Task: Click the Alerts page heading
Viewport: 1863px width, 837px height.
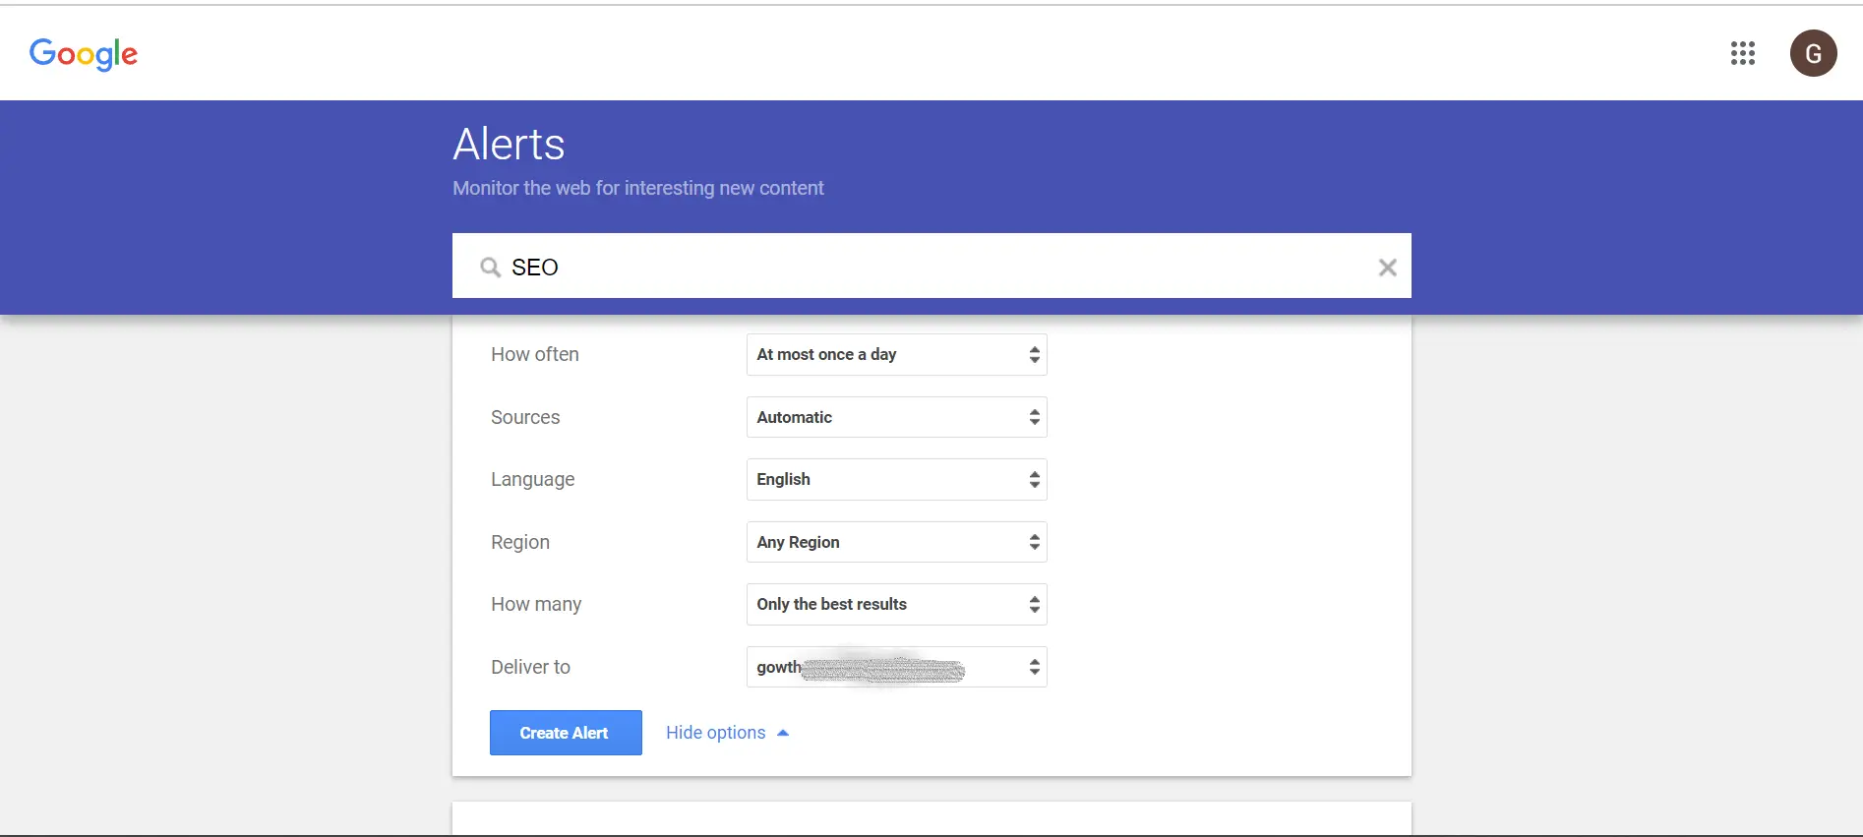Action: [x=509, y=145]
